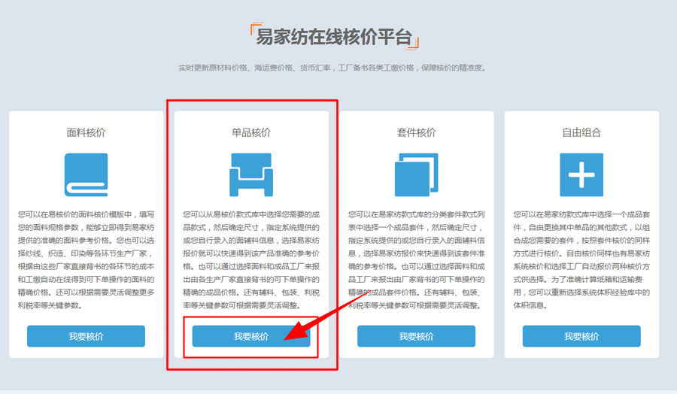Click the free combination plus icon

pos(581,174)
